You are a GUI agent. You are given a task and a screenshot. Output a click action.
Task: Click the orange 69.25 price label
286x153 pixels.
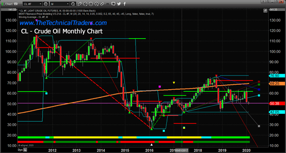point(277,84)
